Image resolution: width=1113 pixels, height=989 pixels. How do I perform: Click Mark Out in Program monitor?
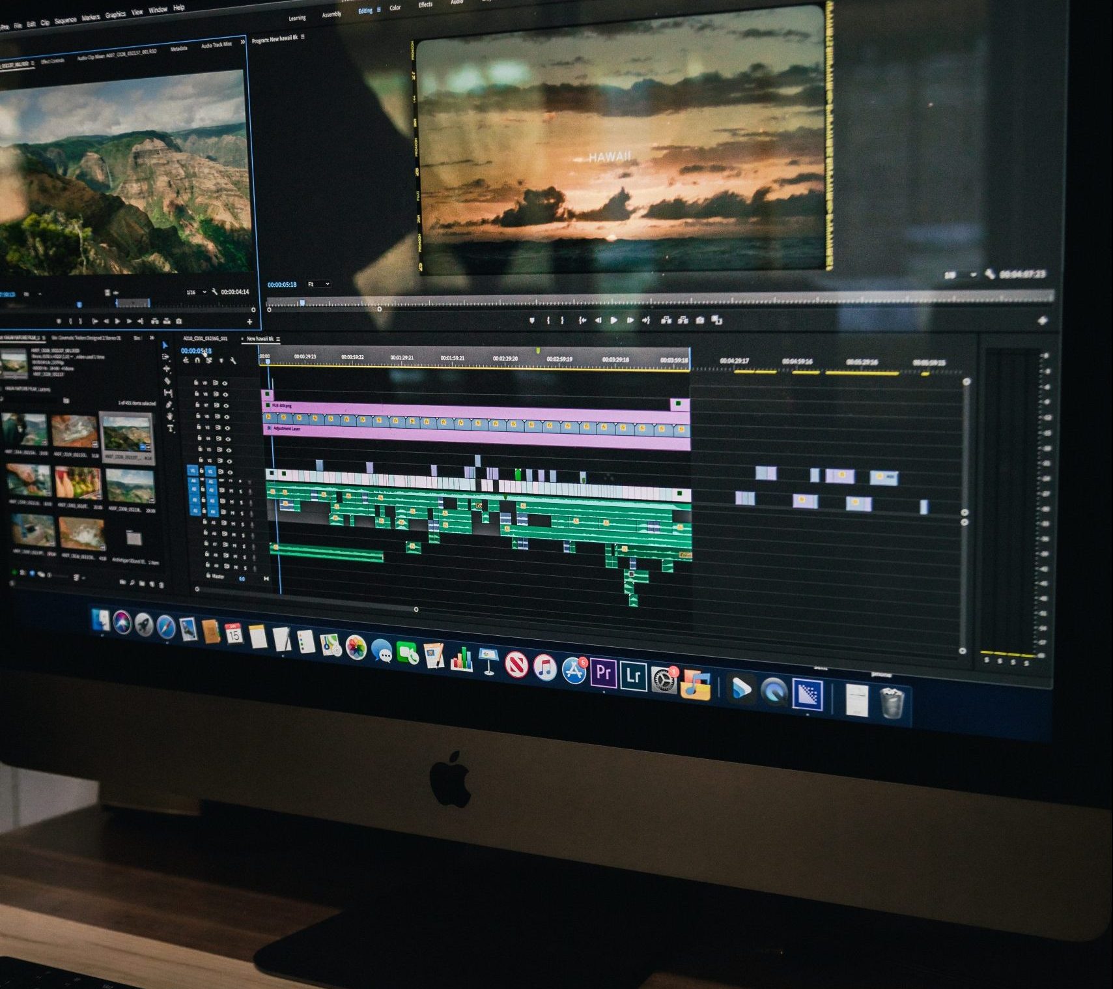click(x=563, y=320)
